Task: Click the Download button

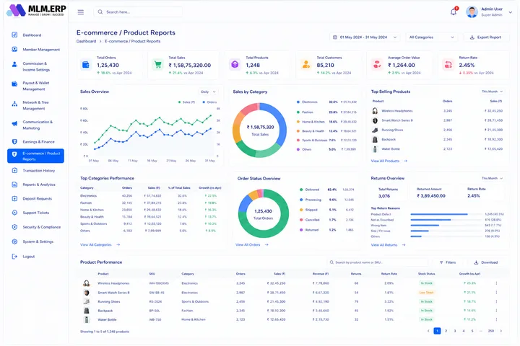Action: pyautogui.click(x=486, y=262)
